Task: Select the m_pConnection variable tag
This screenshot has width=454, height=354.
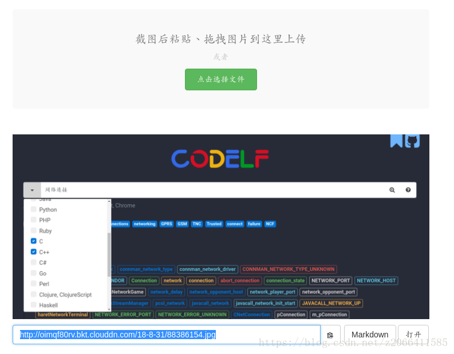Action: click(330, 315)
